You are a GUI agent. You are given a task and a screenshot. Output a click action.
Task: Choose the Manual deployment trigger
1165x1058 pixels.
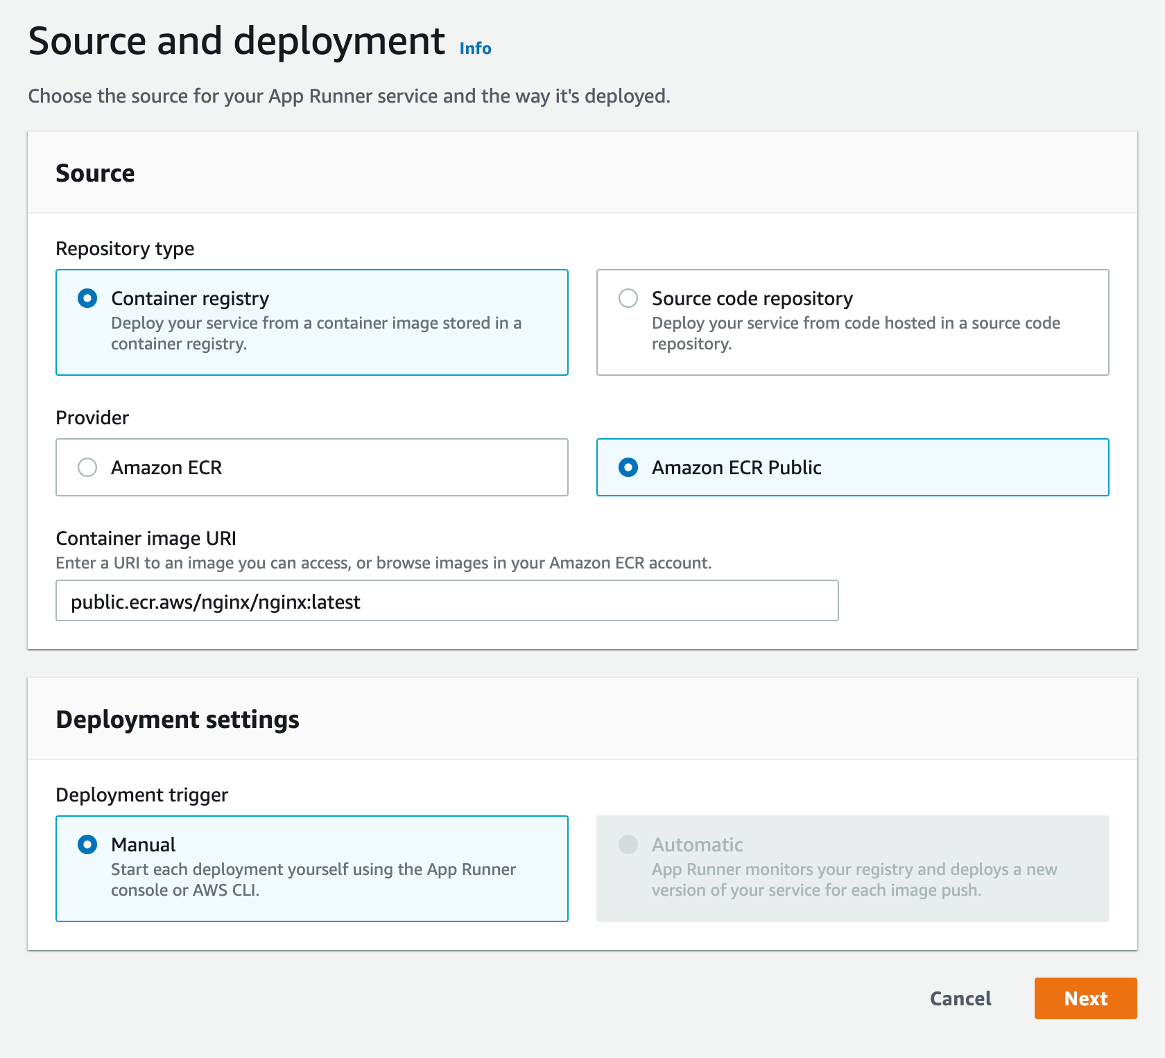point(86,844)
